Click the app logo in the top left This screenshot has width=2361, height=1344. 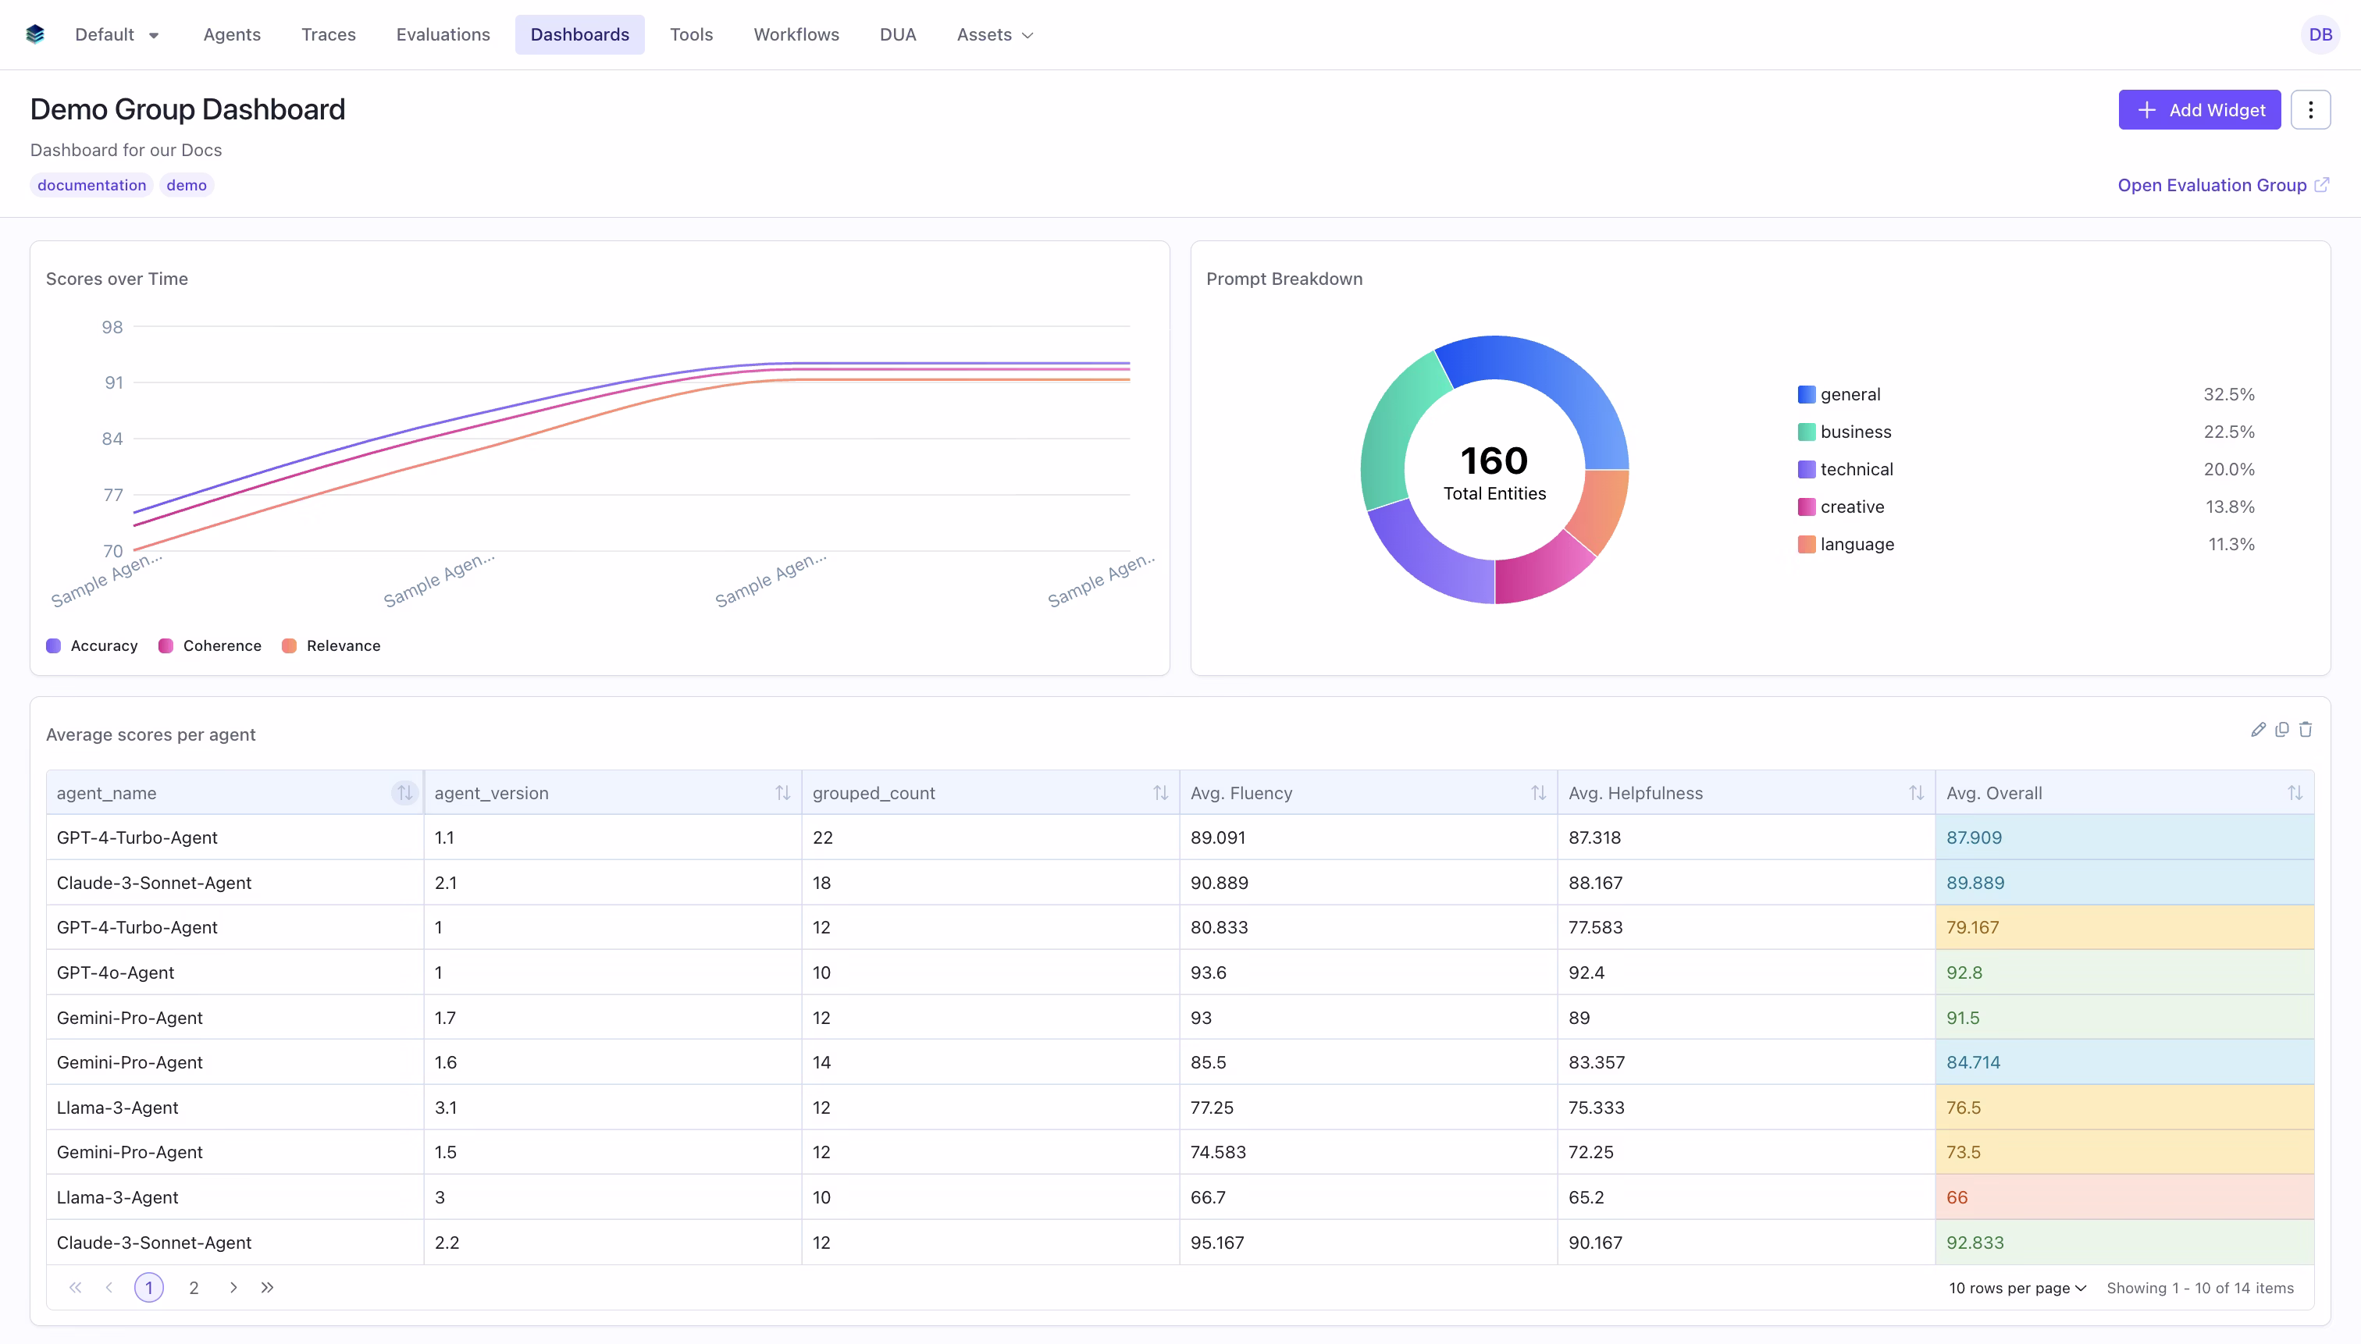35,34
